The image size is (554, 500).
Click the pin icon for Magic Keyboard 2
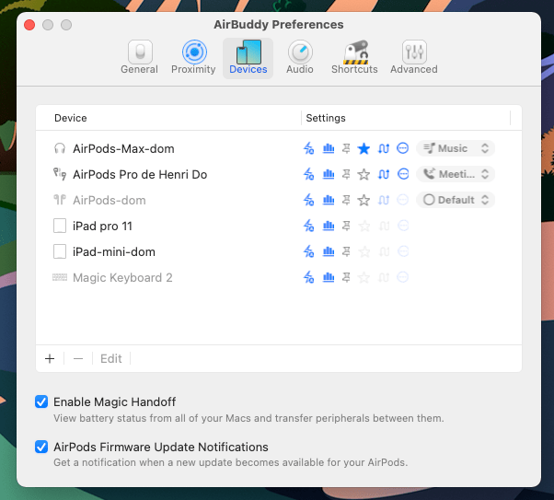pyautogui.click(x=346, y=277)
